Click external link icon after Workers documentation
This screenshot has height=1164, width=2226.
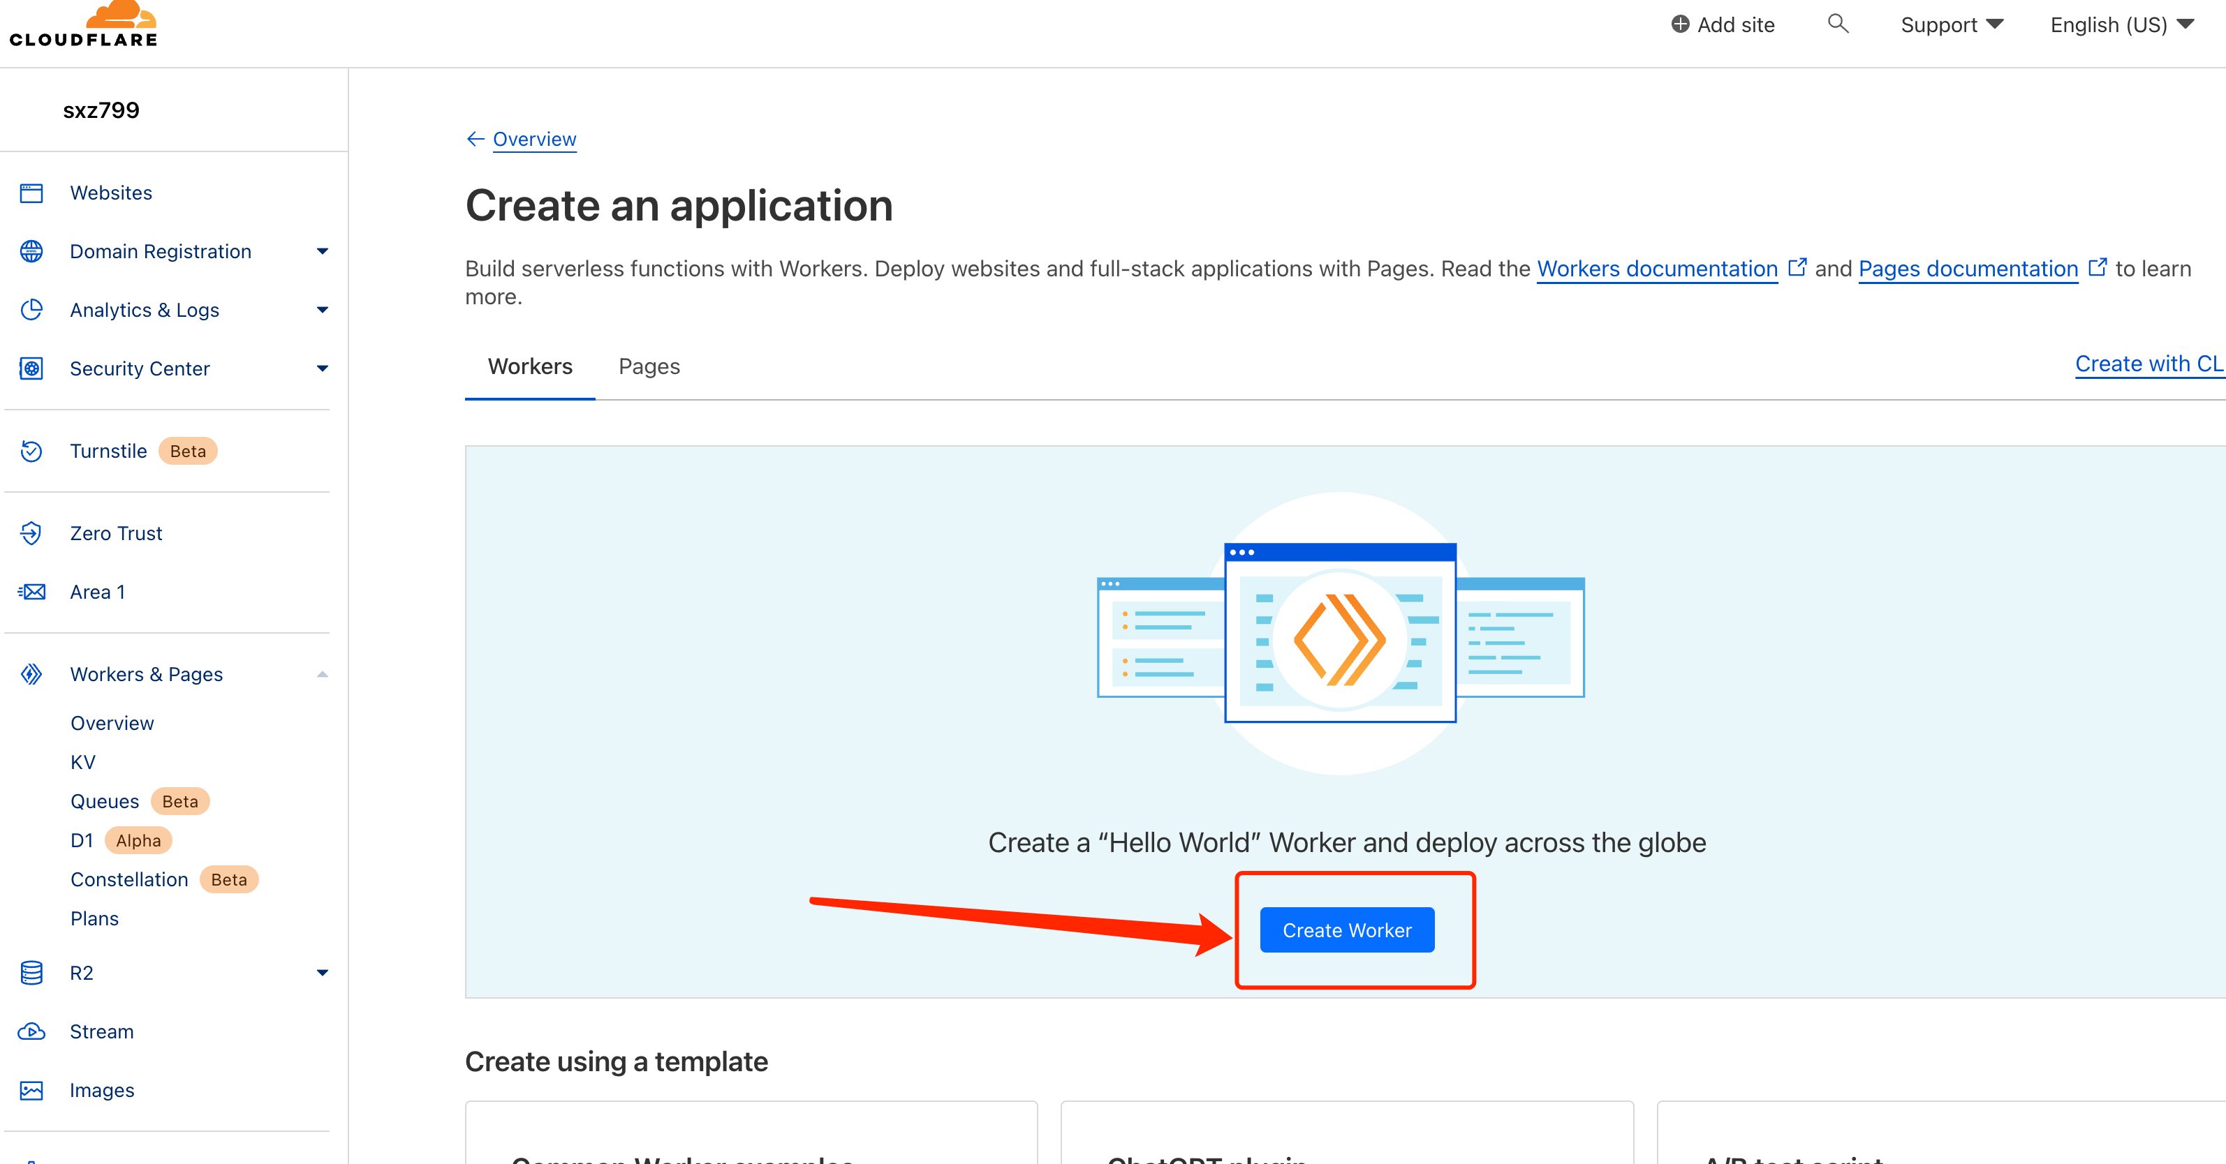[1797, 267]
